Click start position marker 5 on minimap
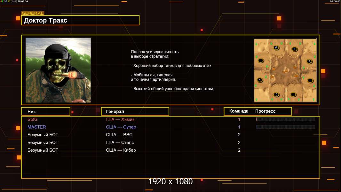341x192 pixels. pos(276,48)
